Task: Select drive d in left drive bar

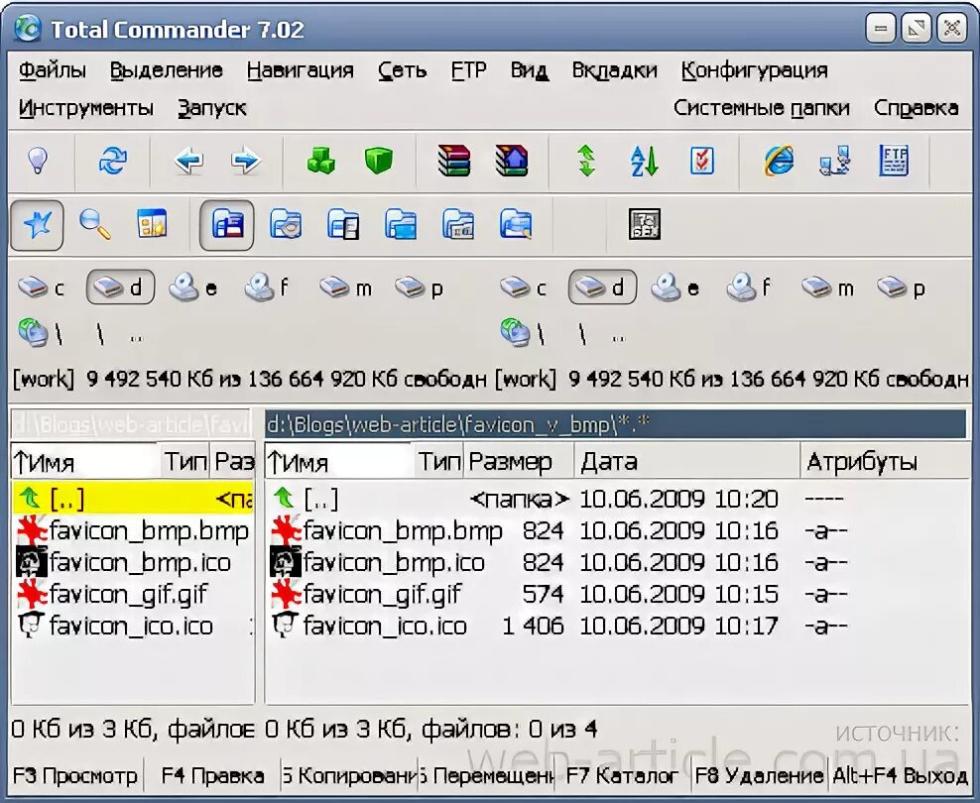Action: (120, 287)
